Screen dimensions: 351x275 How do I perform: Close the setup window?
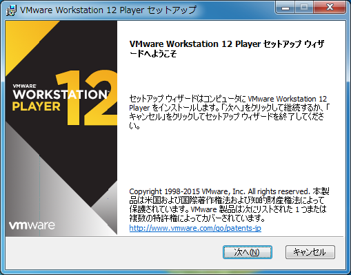(x=330, y=8)
